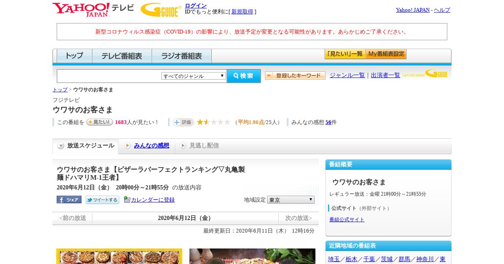
Task: Click the COVID-19 notice text
Action: (252, 32)
